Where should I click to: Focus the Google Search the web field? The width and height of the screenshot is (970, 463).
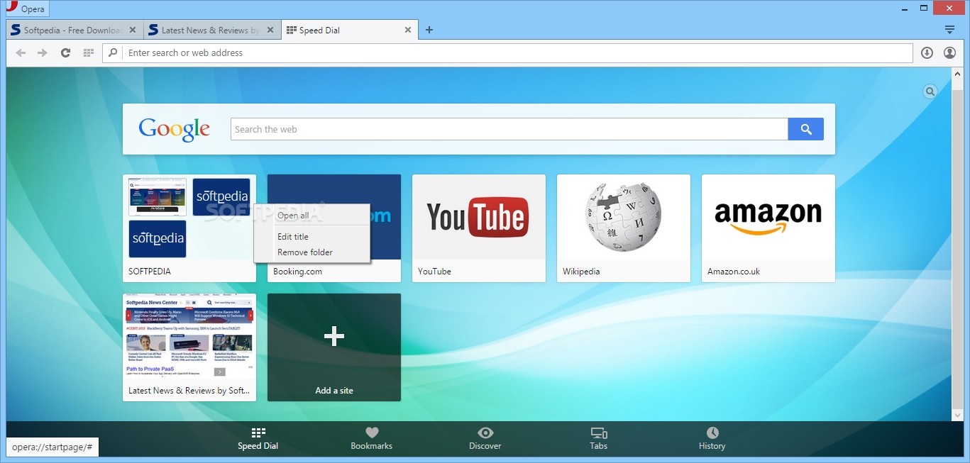pyautogui.click(x=509, y=129)
